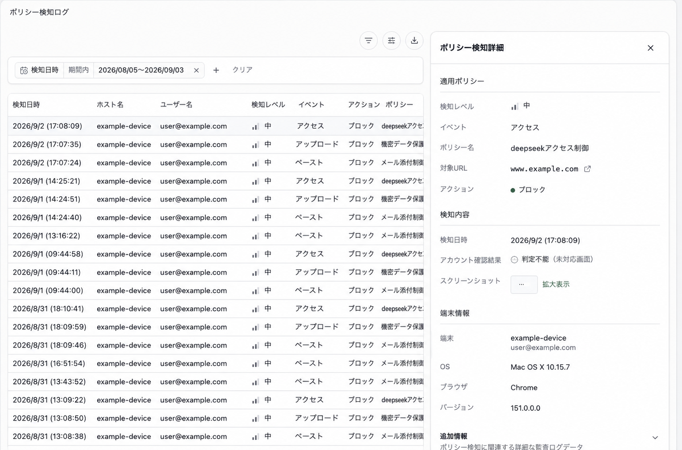Select log row 2026/8/31 (13:43:52)
682x450 pixels.
click(216, 381)
